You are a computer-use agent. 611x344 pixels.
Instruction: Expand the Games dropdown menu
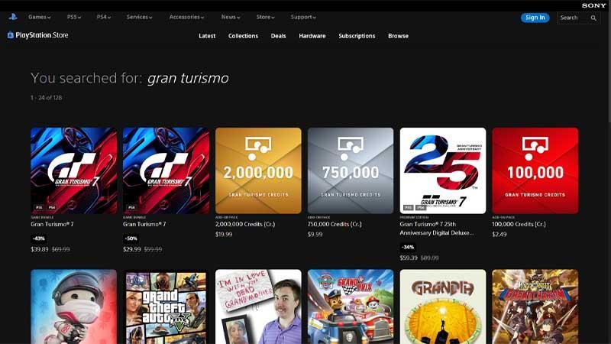pos(40,17)
